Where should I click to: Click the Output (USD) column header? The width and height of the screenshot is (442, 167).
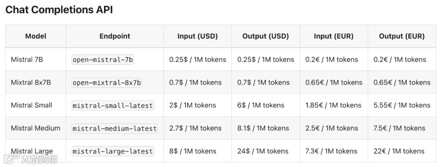point(266,36)
